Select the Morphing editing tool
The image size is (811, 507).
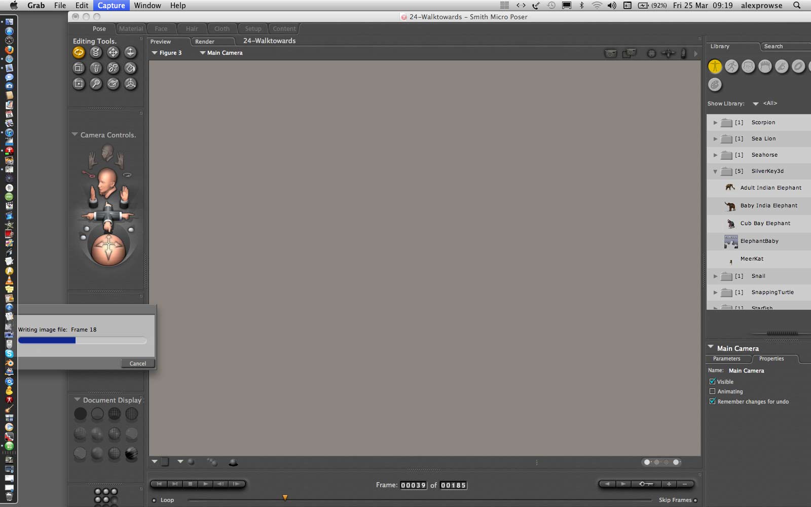coord(113,84)
